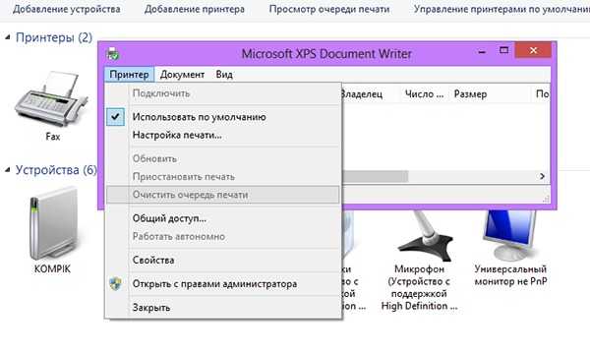This screenshot has height=355, width=590.
Task: Select the Подключить menu entry
Action: (223, 93)
